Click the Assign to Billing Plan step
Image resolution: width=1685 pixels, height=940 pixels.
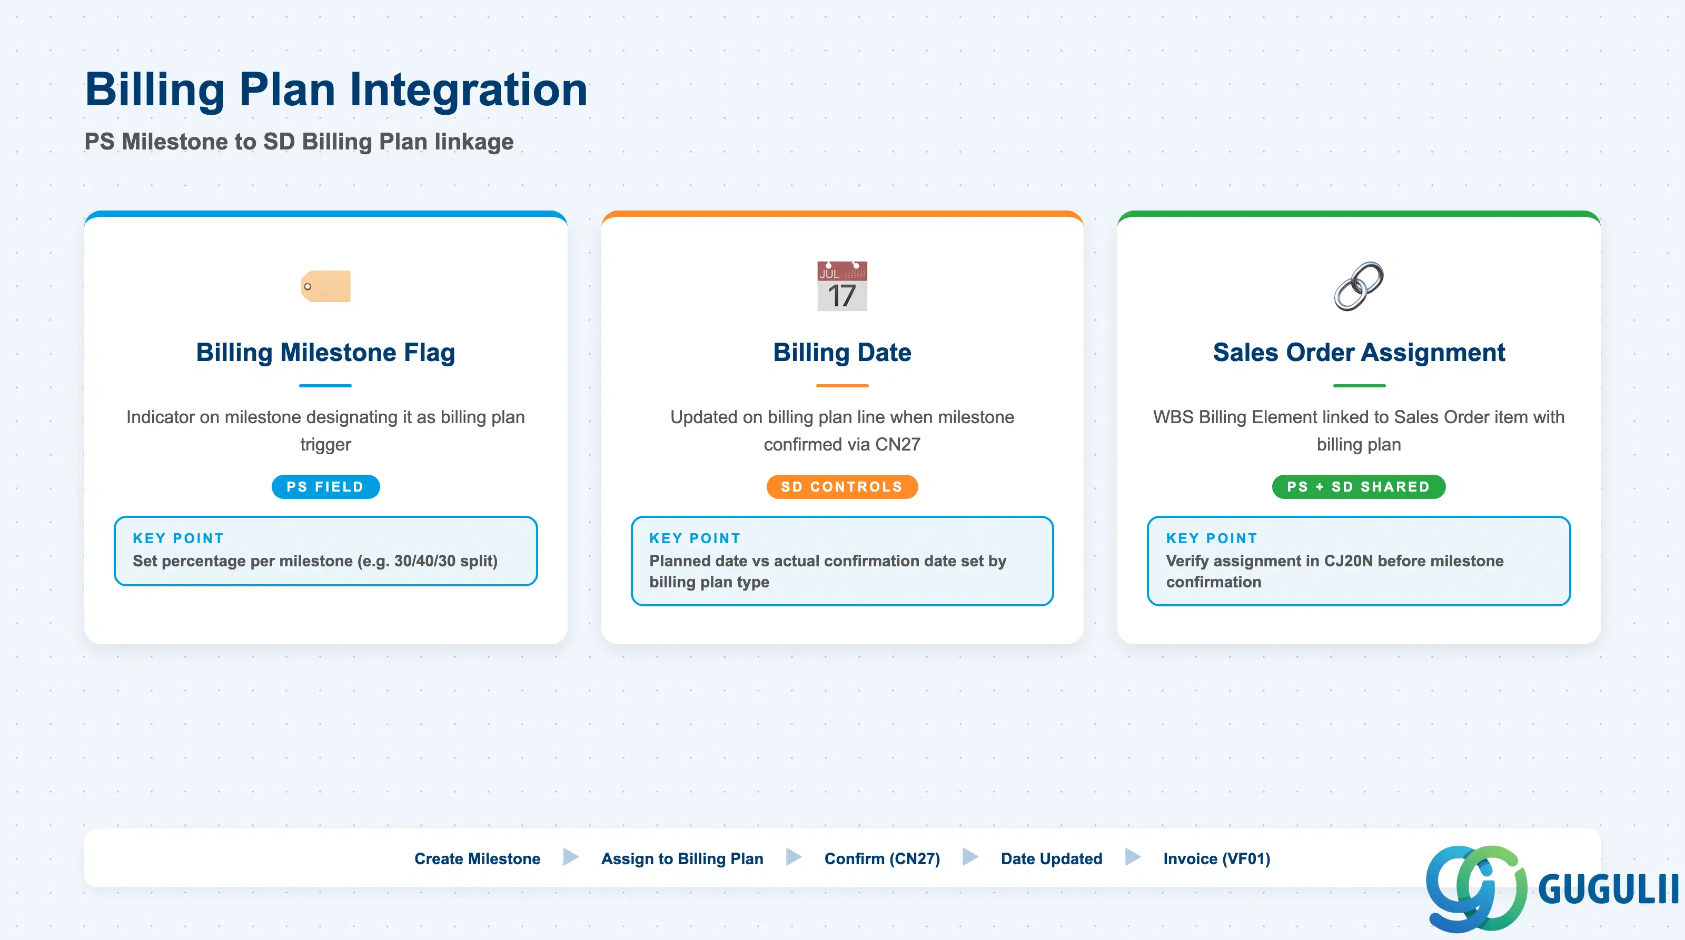(x=682, y=859)
